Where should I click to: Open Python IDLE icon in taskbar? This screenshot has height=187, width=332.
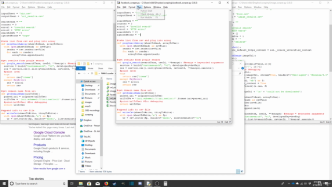click(x=148, y=183)
